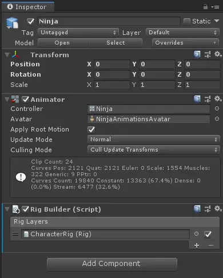The width and height of the screenshot is (223, 278).
Task: Remove rig layer with minus button
Action: tap(211, 245)
